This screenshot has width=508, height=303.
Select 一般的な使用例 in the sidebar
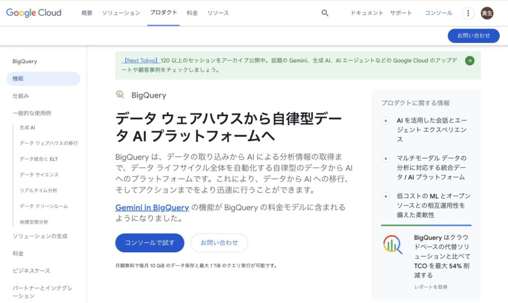coord(32,113)
